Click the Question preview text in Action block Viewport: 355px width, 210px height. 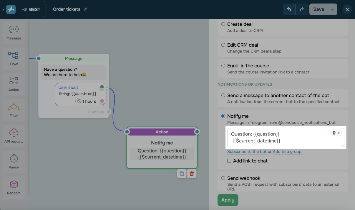pyautogui.click(x=162, y=154)
